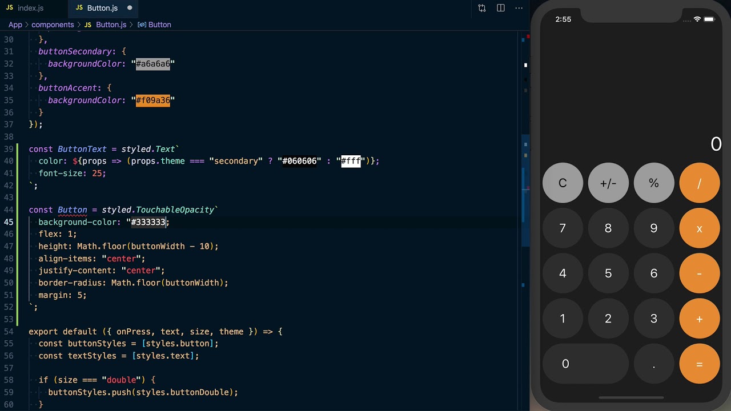731x411 pixels.
Task: Click textStyles on line 56
Action: pos(92,356)
